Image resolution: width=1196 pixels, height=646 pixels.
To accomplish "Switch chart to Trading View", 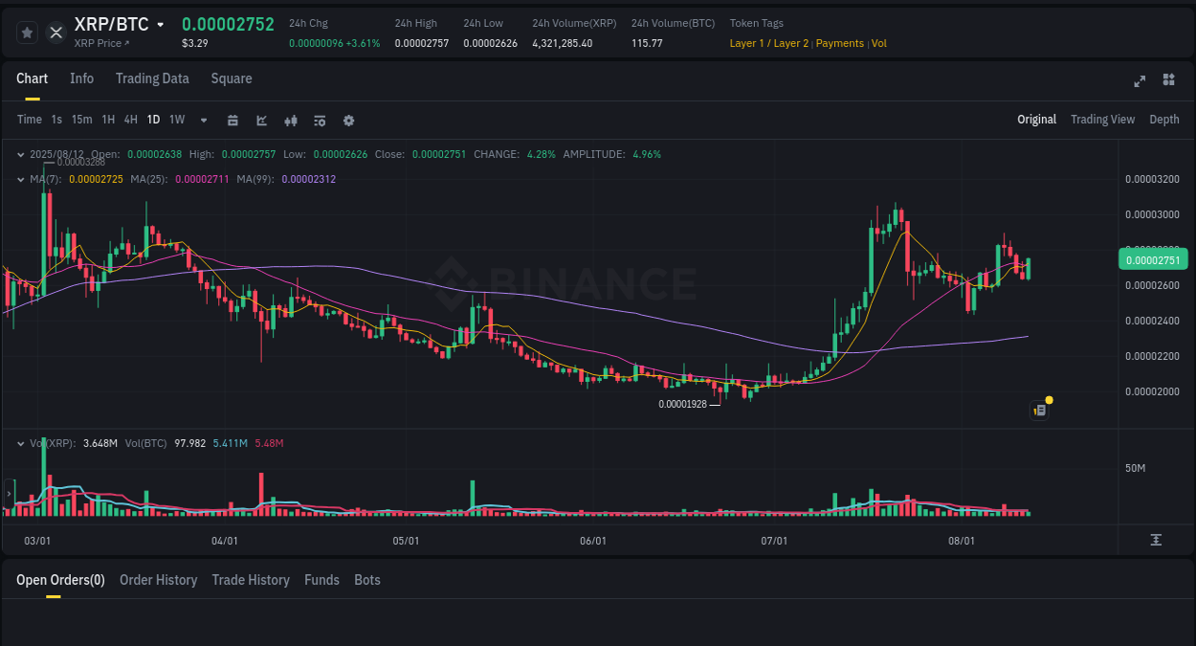I will (x=1102, y=120).
